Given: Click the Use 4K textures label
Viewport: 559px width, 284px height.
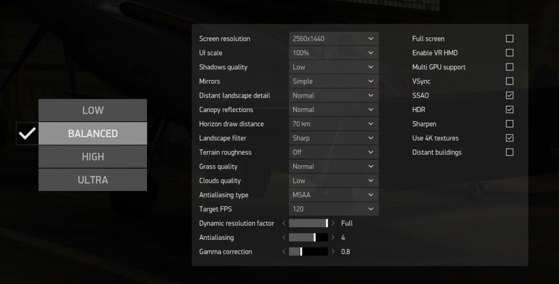Looking at the screenshot, I should (435, 138).
